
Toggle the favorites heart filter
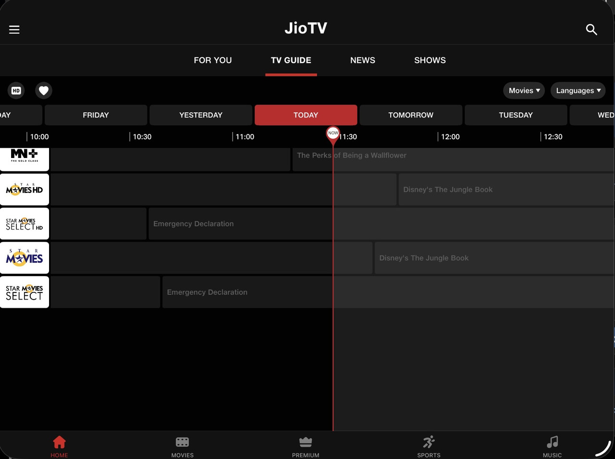coord(44,90)
